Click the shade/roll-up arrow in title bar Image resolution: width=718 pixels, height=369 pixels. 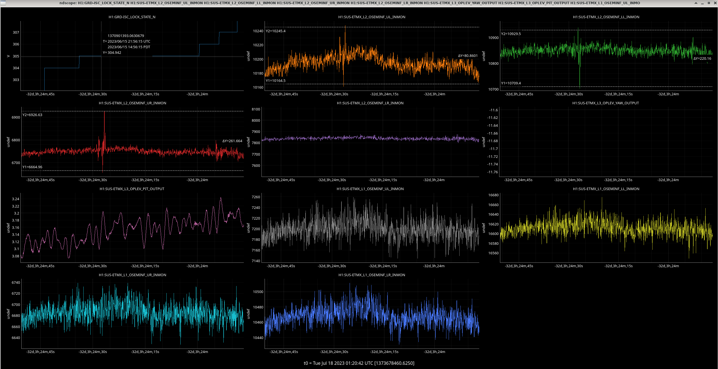[x=696, y=3]
